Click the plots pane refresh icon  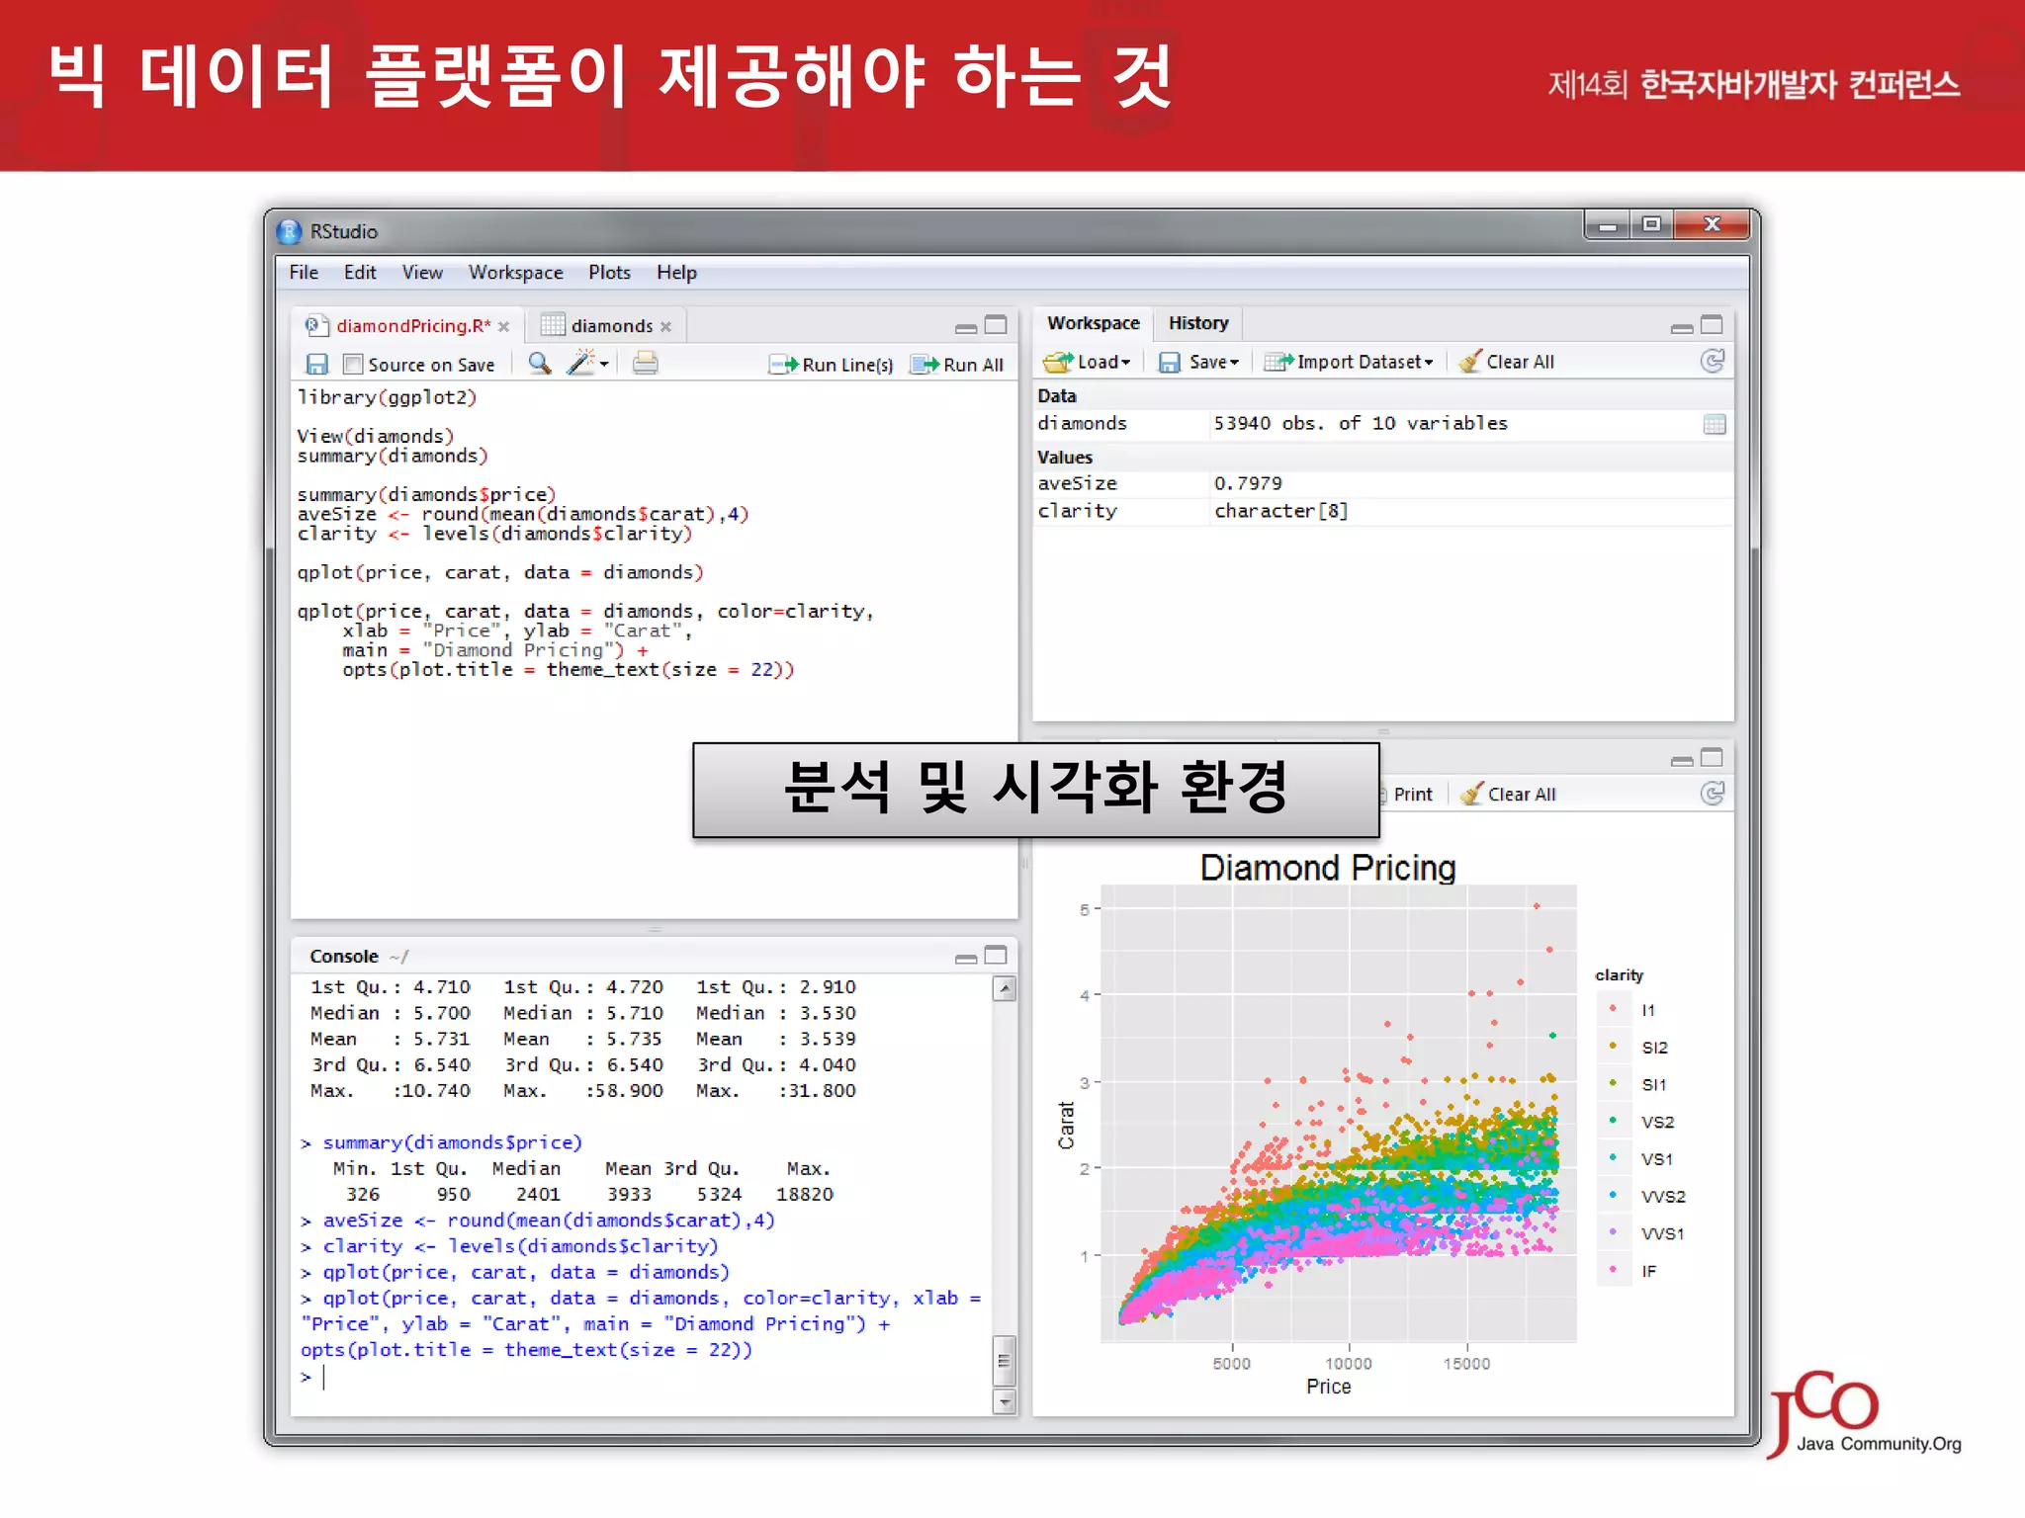click(x=1713, y=794)
